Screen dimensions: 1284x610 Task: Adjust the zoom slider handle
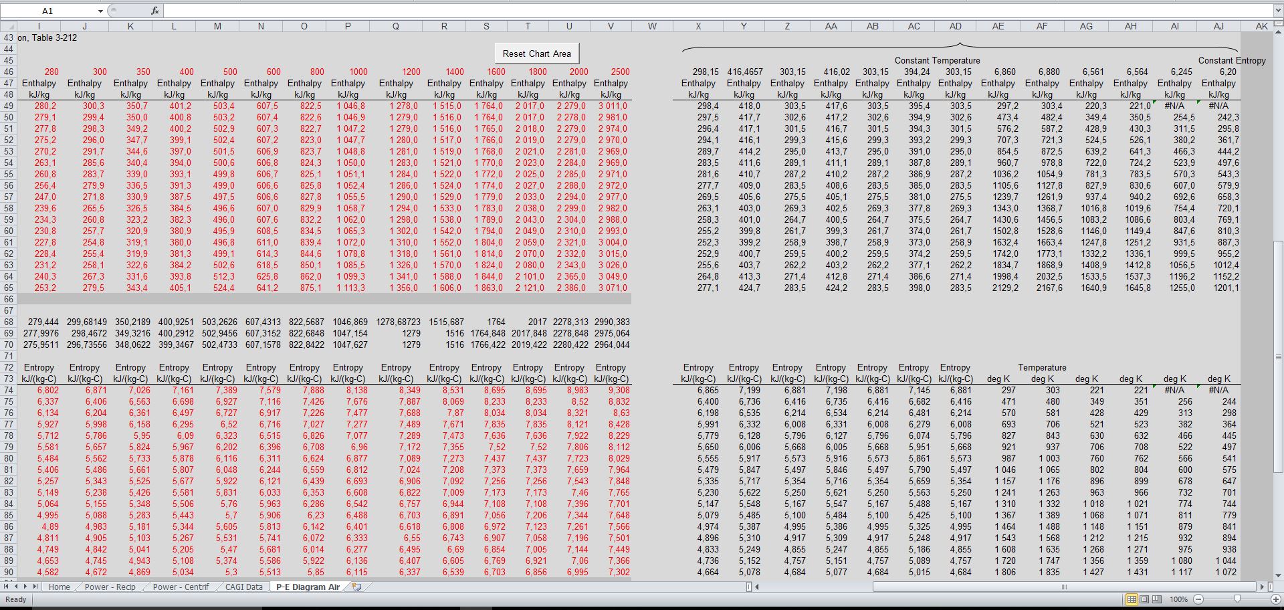click(x=1237, y=599)
